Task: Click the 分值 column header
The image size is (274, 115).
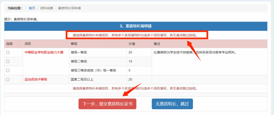Action: tap(132, 44)
